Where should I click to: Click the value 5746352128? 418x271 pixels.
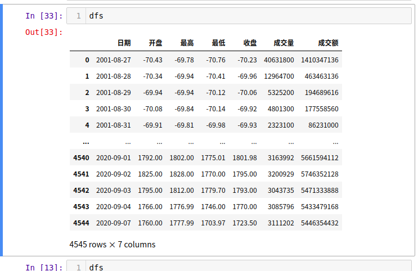pyautogui.click(x=320, y=174)
